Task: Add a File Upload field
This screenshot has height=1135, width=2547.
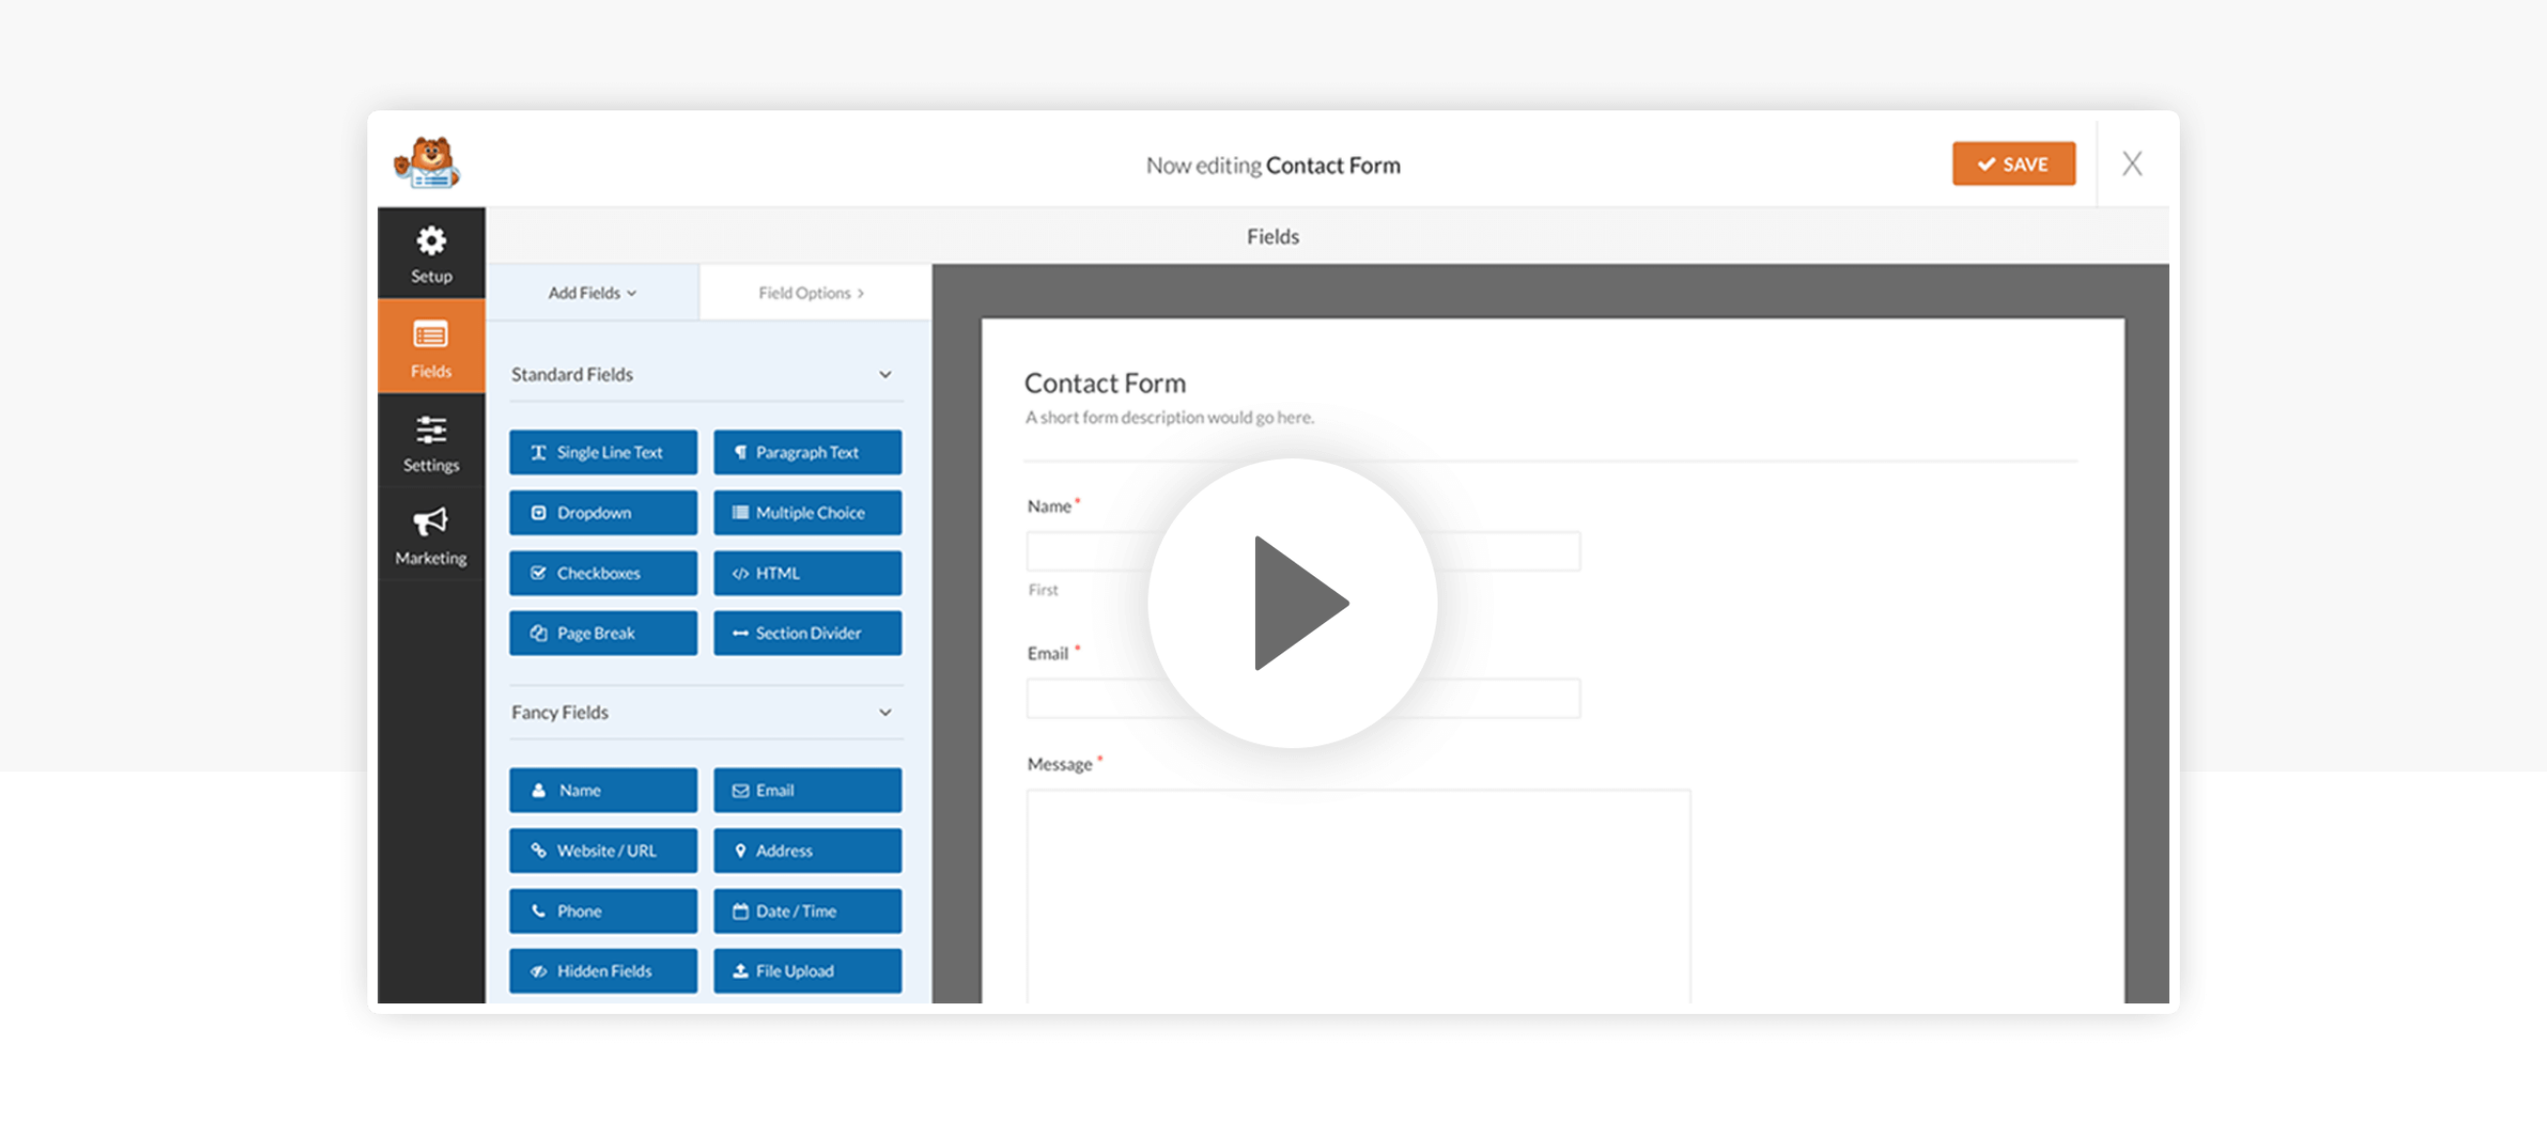Action: pos(807,972)
